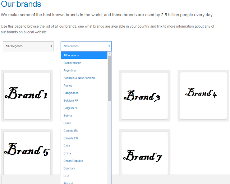Click the scroll-up arrow of the location list
Image resolution: width=230 pixels, height=184 pixels.
point(109,54)
